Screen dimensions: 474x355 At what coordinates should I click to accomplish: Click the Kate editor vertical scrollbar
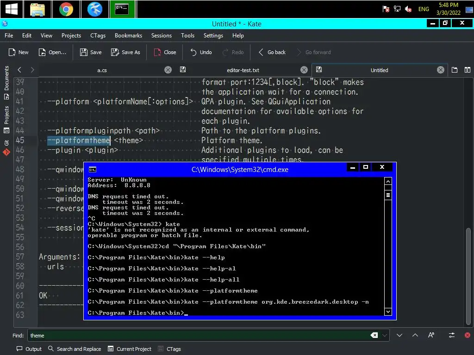468,277
